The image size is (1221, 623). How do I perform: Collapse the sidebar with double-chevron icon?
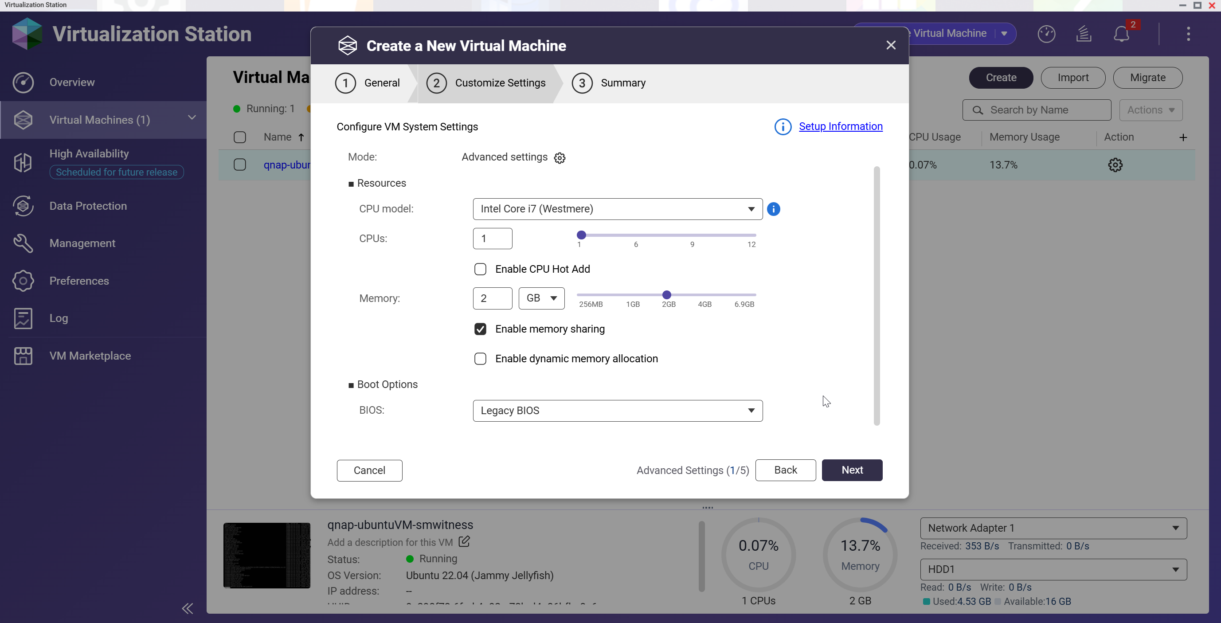(x=188, y=608)
